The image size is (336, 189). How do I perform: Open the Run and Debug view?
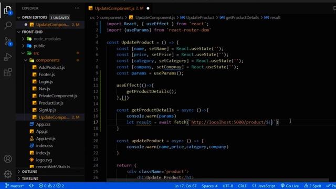click(x=8, y=57)
